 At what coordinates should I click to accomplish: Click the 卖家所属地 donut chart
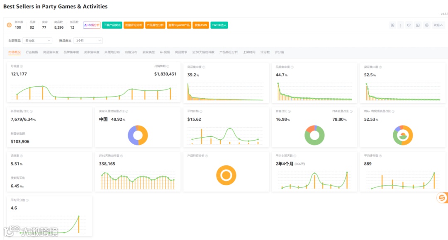[x=138, y=135]
